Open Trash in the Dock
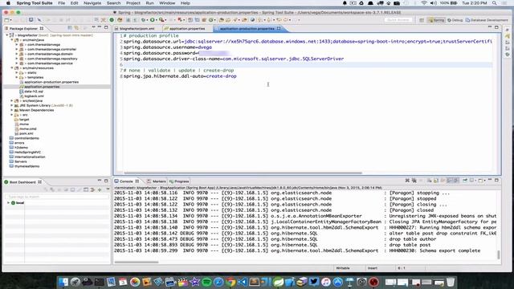This screenshot has height=289, width=514. pyautogui.click(x=451, y=282)
